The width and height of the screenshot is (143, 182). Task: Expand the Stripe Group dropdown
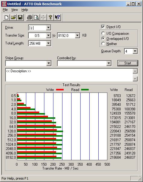[49, 63]
